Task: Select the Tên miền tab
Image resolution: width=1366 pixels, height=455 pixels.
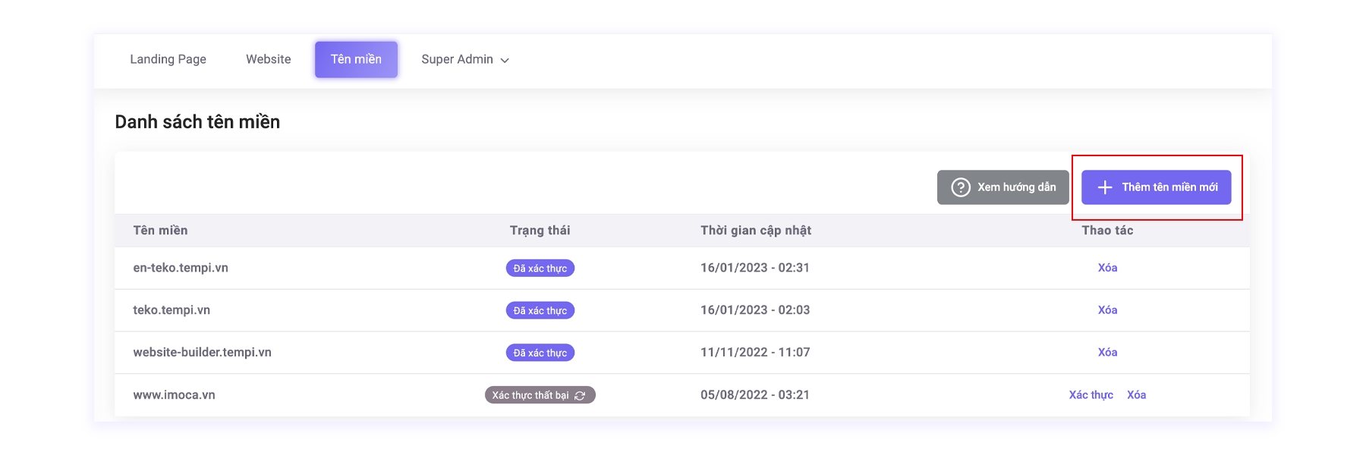Action: [x=356, y=59]
